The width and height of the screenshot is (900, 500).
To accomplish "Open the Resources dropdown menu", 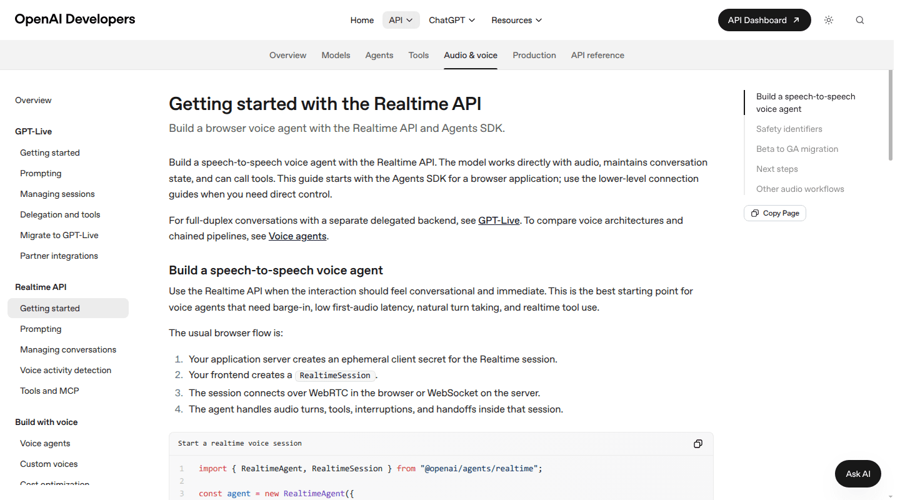I will point(516,20).
